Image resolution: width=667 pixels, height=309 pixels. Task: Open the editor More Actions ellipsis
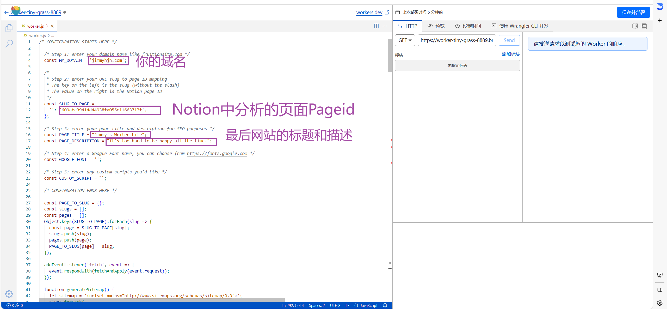(385, 26)
